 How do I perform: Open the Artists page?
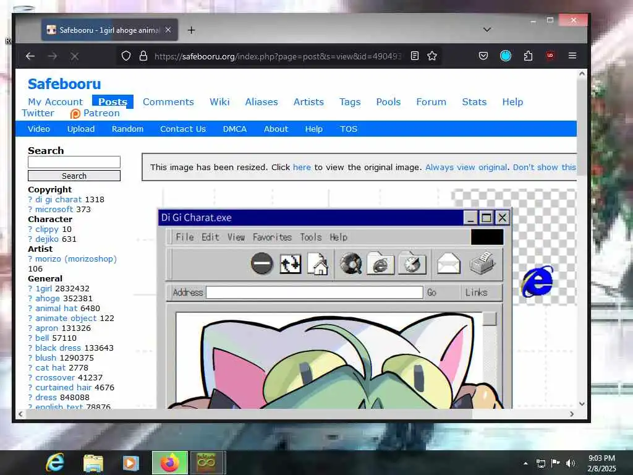pyautogui.click(x=309, y=102)
